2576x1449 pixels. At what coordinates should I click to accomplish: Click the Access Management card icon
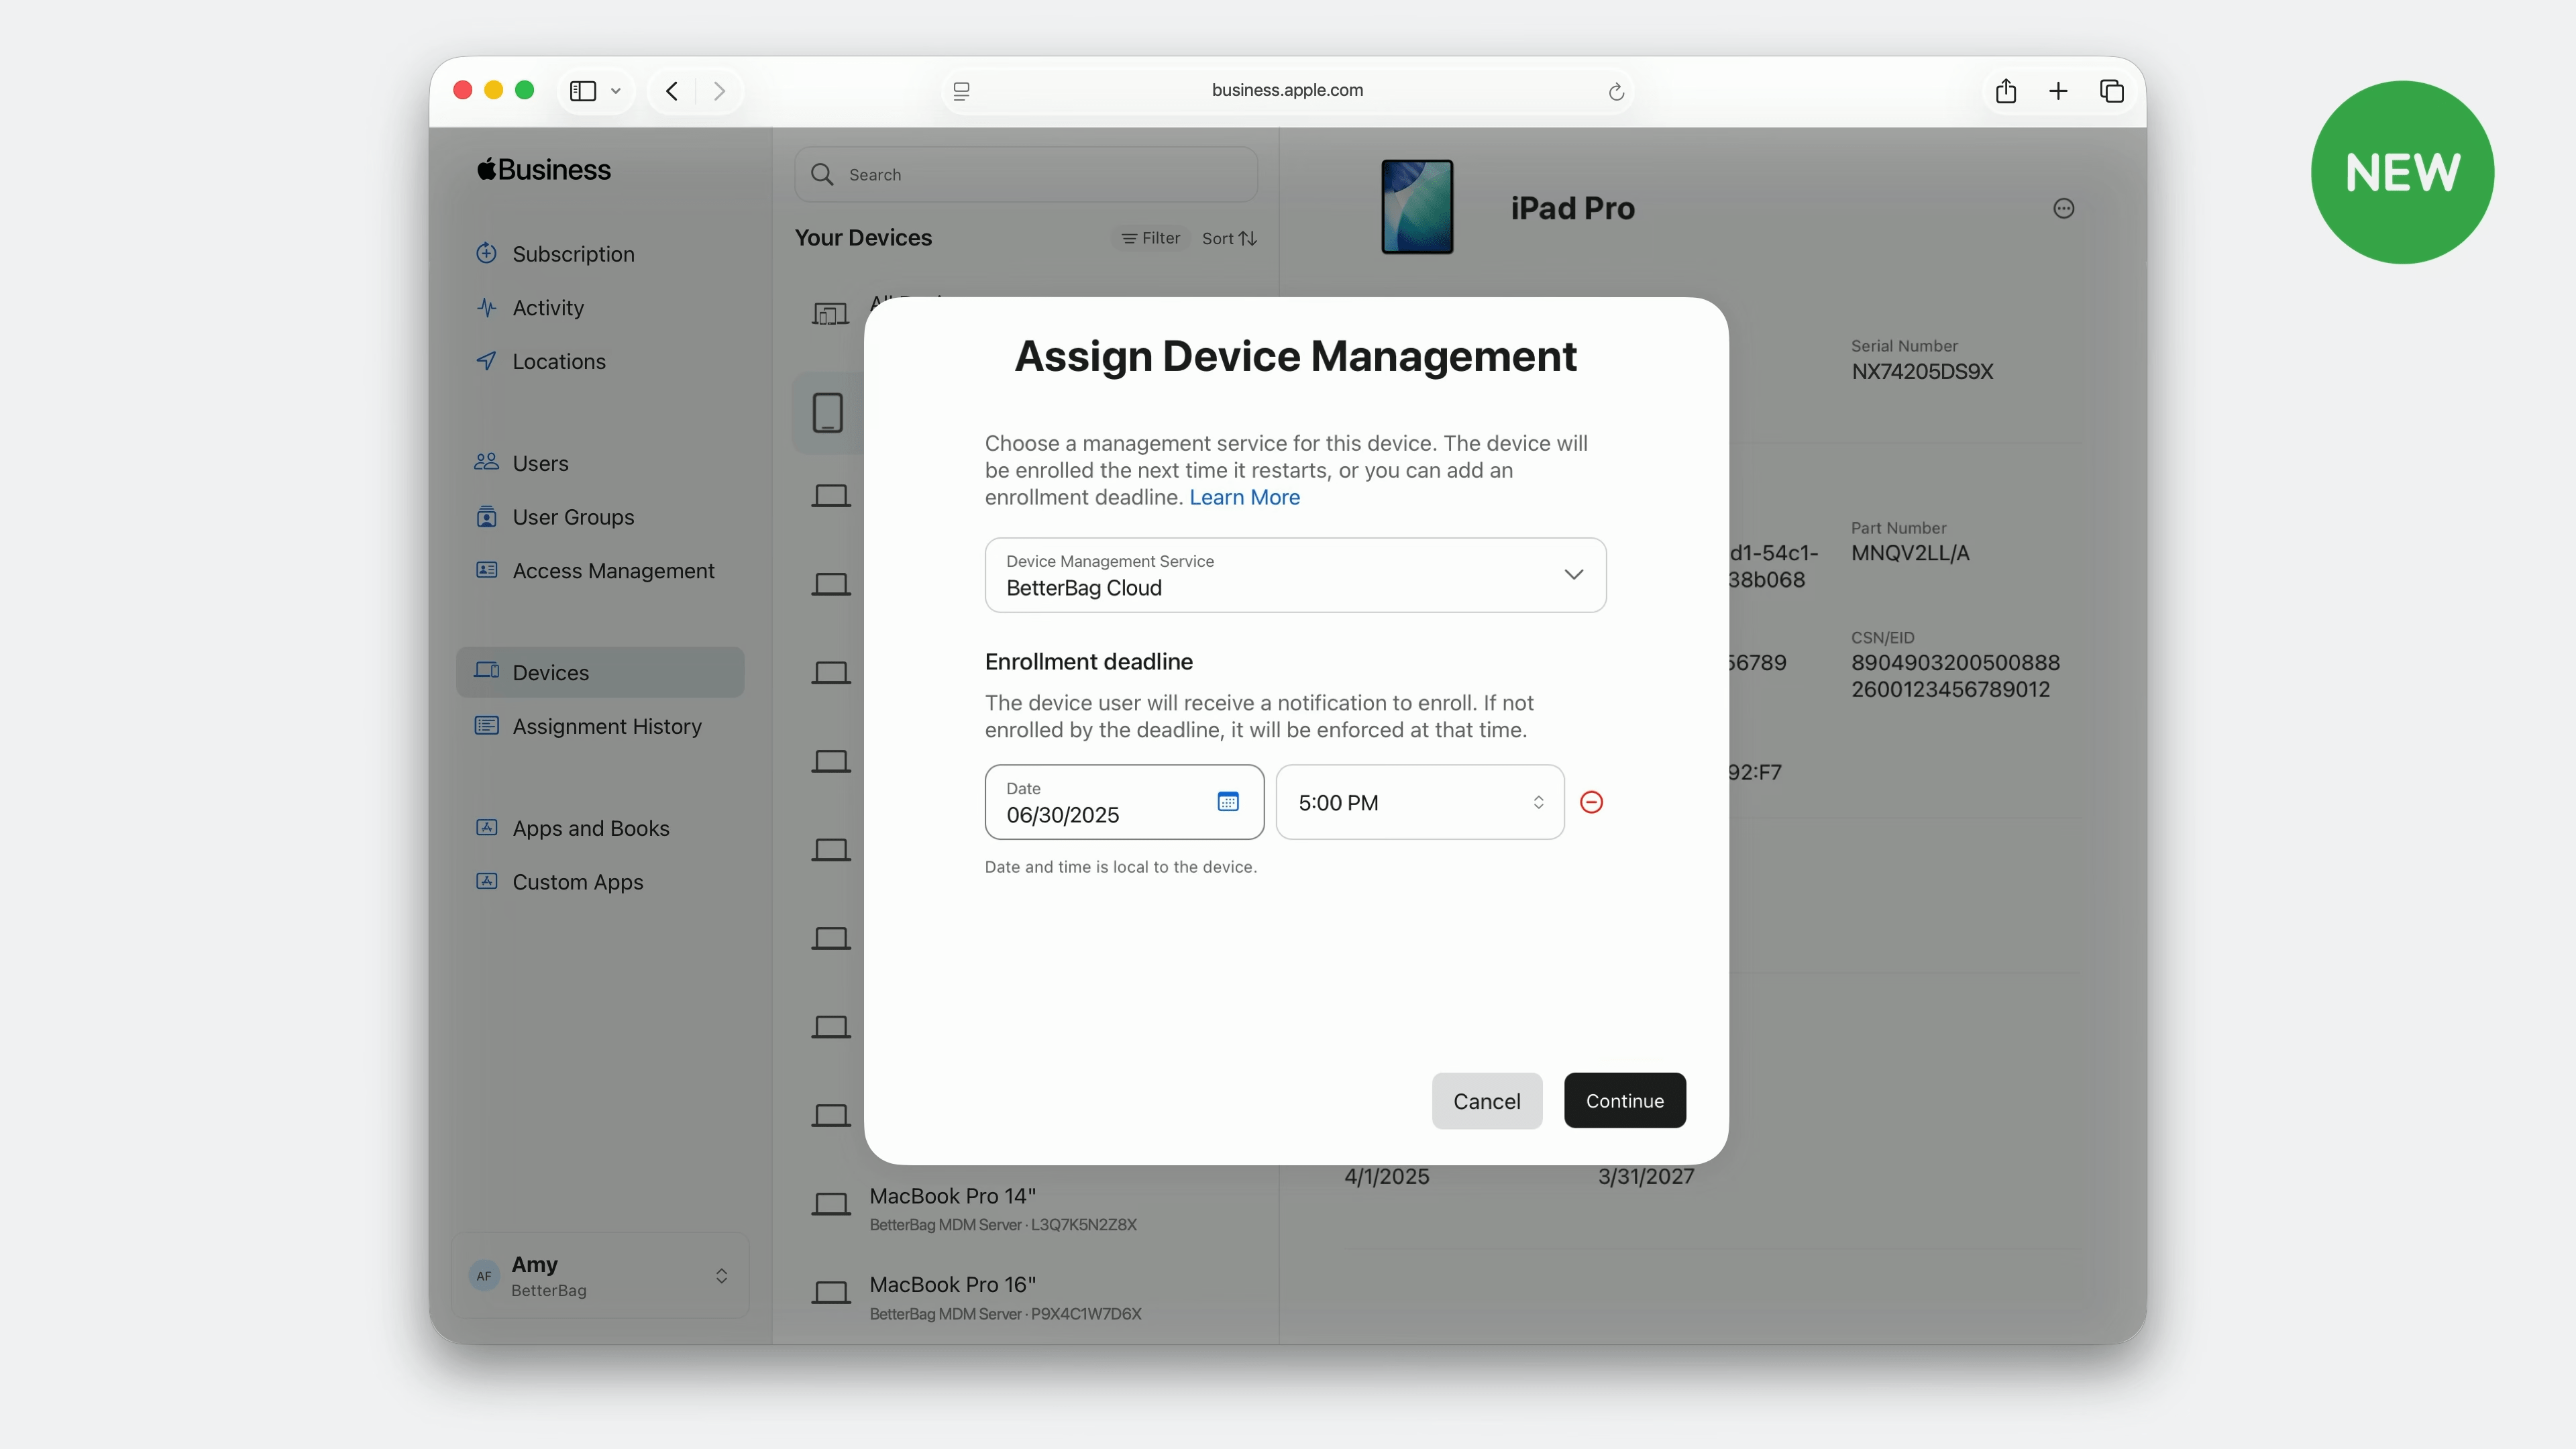486,570
